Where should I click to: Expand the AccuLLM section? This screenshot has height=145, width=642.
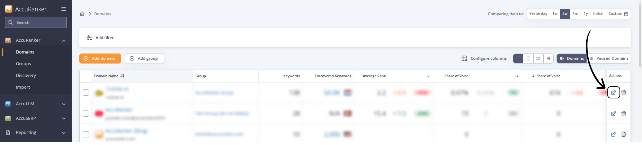click(x=64, y=104)
